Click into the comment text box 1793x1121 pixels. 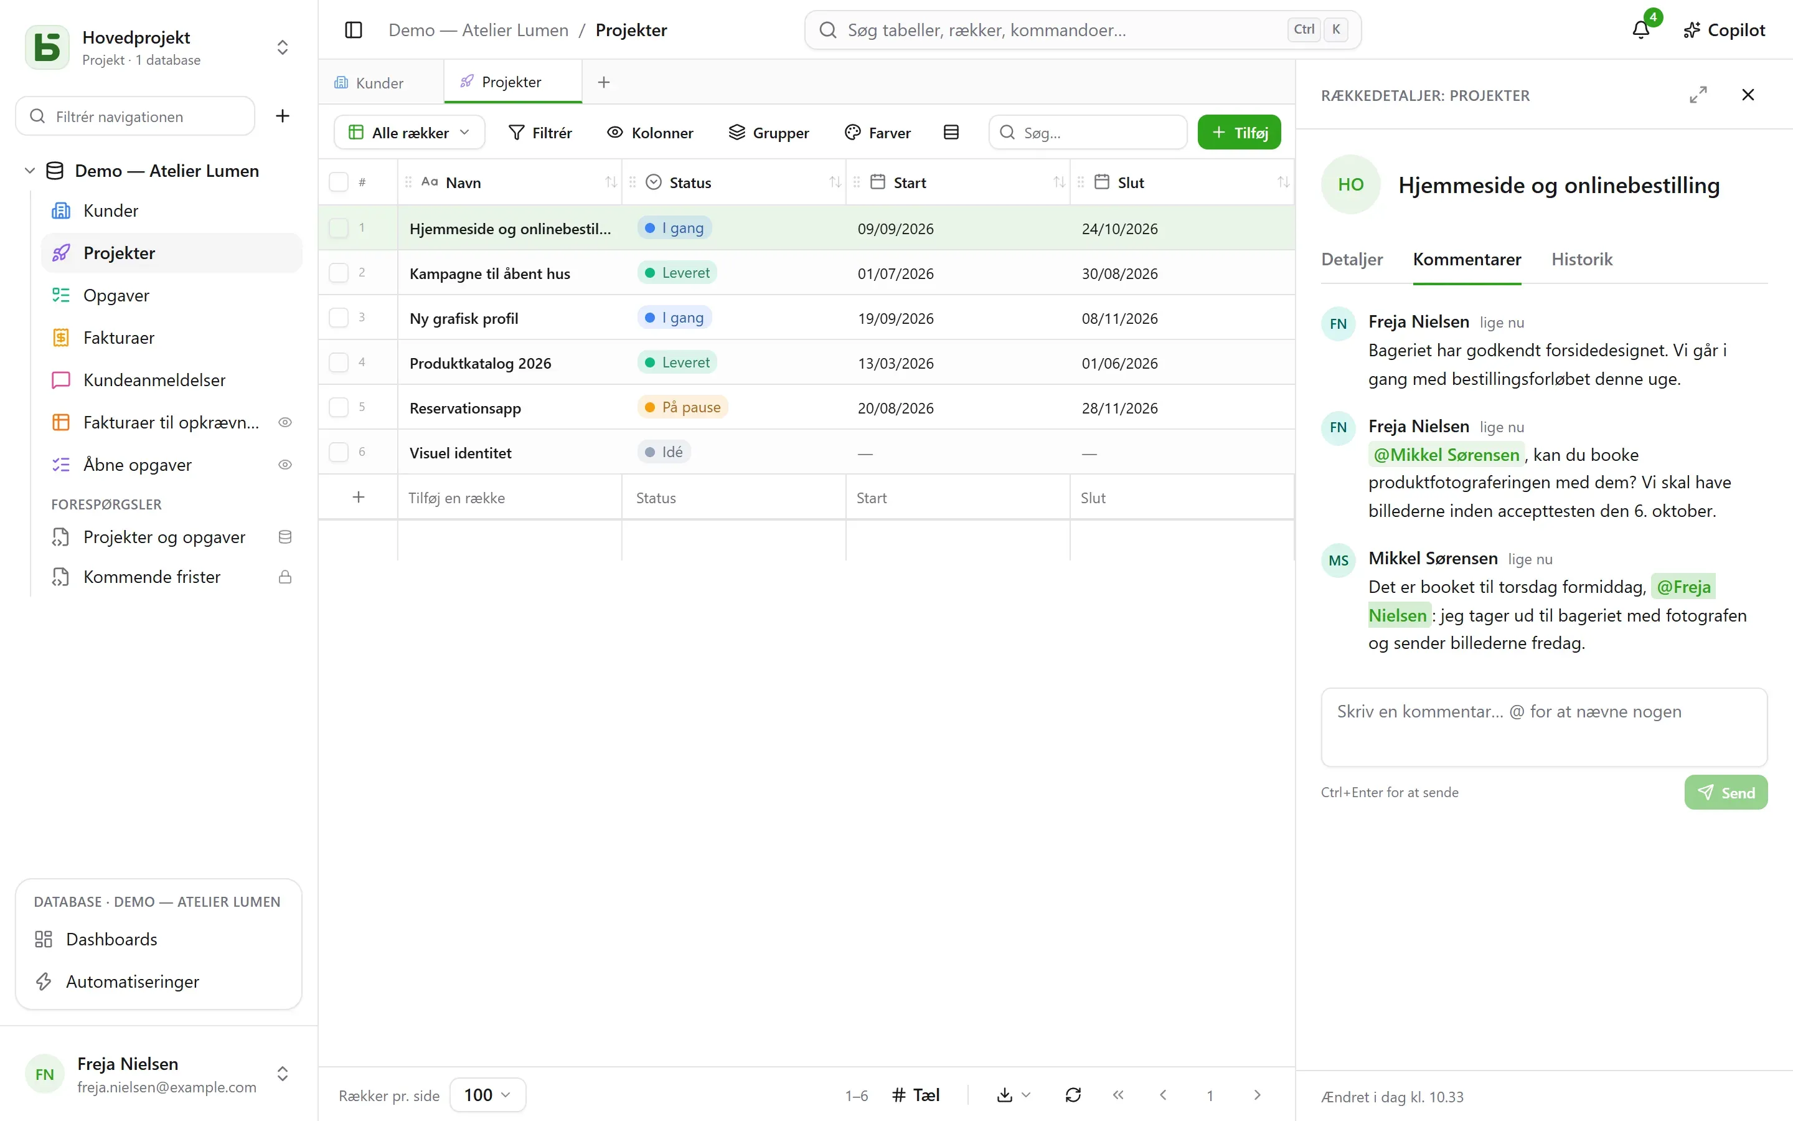point(1543,727)
